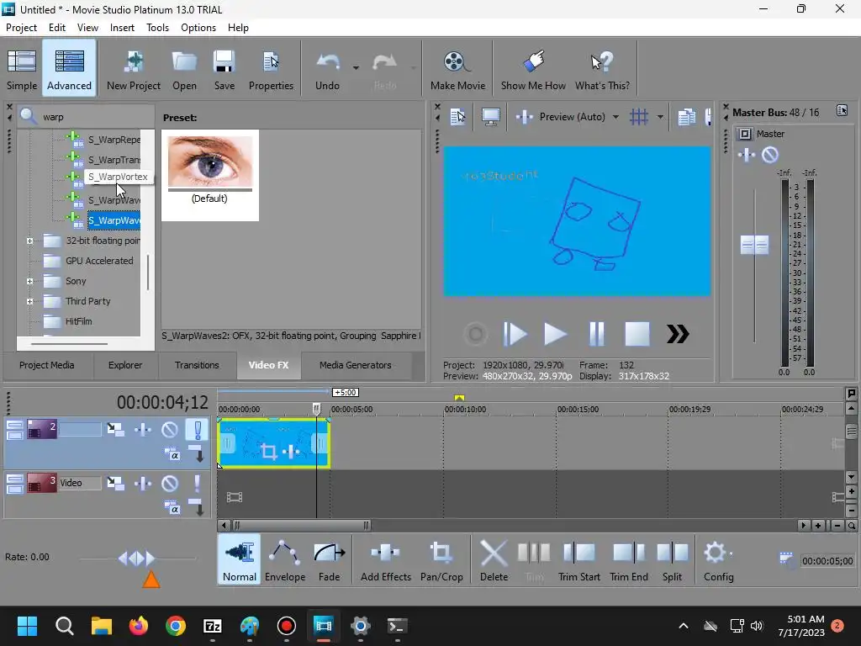861x646 pixels.
Task: Select the highlighted S_WarpWaves2 effect
Action: (x=114, y=220)
